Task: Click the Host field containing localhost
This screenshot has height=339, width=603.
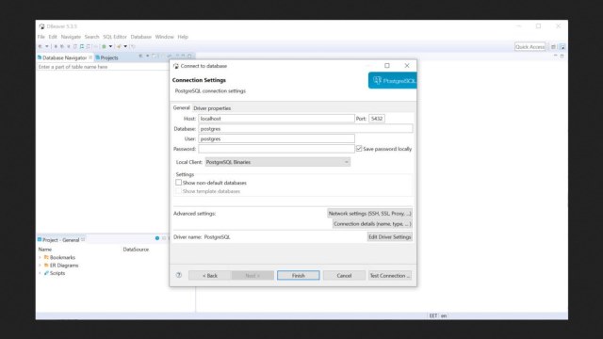Action: pyautogui.click(x=276, y=119)
